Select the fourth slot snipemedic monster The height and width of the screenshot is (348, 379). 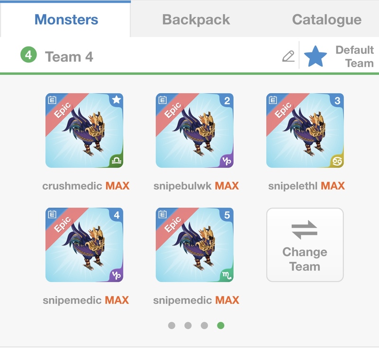(84, 245)
